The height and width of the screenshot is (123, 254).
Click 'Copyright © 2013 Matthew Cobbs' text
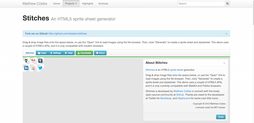[209, 104]
